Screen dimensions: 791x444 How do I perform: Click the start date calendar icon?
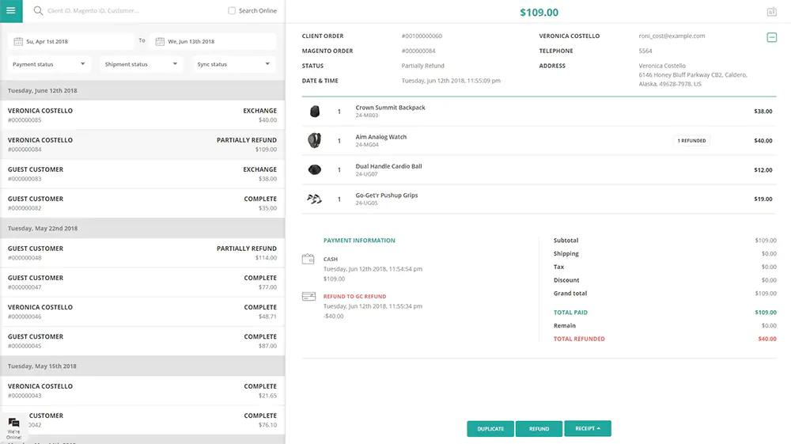click(17, 41)
